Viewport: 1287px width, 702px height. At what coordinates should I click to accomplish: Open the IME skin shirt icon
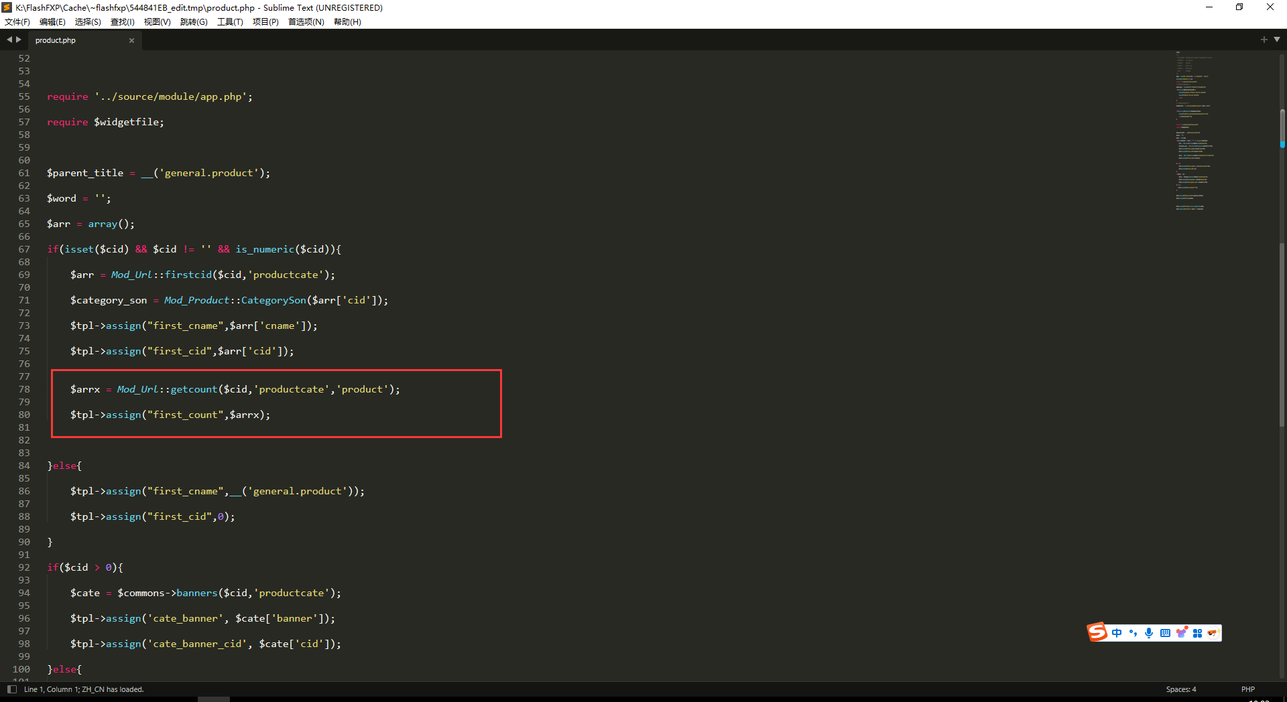(x=1181, y=633)
